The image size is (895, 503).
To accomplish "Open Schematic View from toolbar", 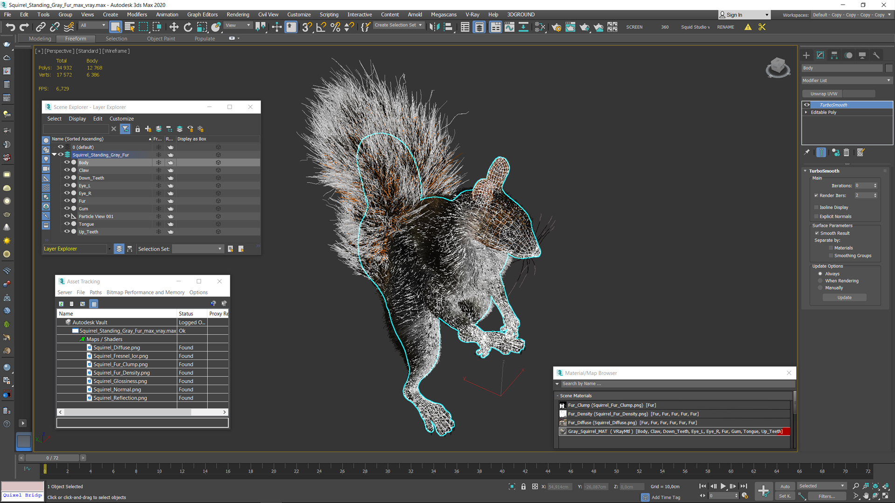I will tap(540, 27).
